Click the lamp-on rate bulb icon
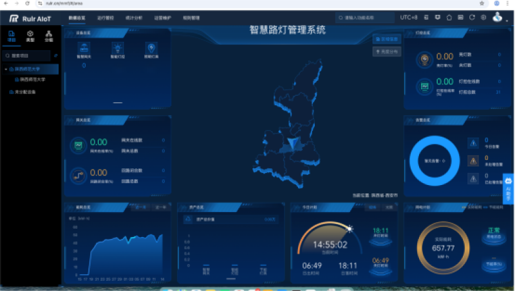The height and width of the screenshot is (291, 515). pos(425,59)
